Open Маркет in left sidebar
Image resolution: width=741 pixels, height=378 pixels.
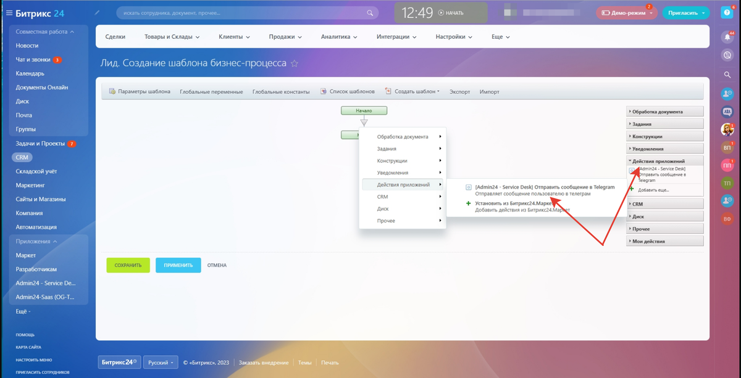[26, 255]
